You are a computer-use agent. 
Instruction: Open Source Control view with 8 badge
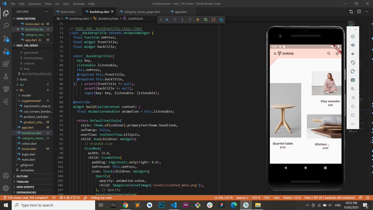(x=6, y=39)
